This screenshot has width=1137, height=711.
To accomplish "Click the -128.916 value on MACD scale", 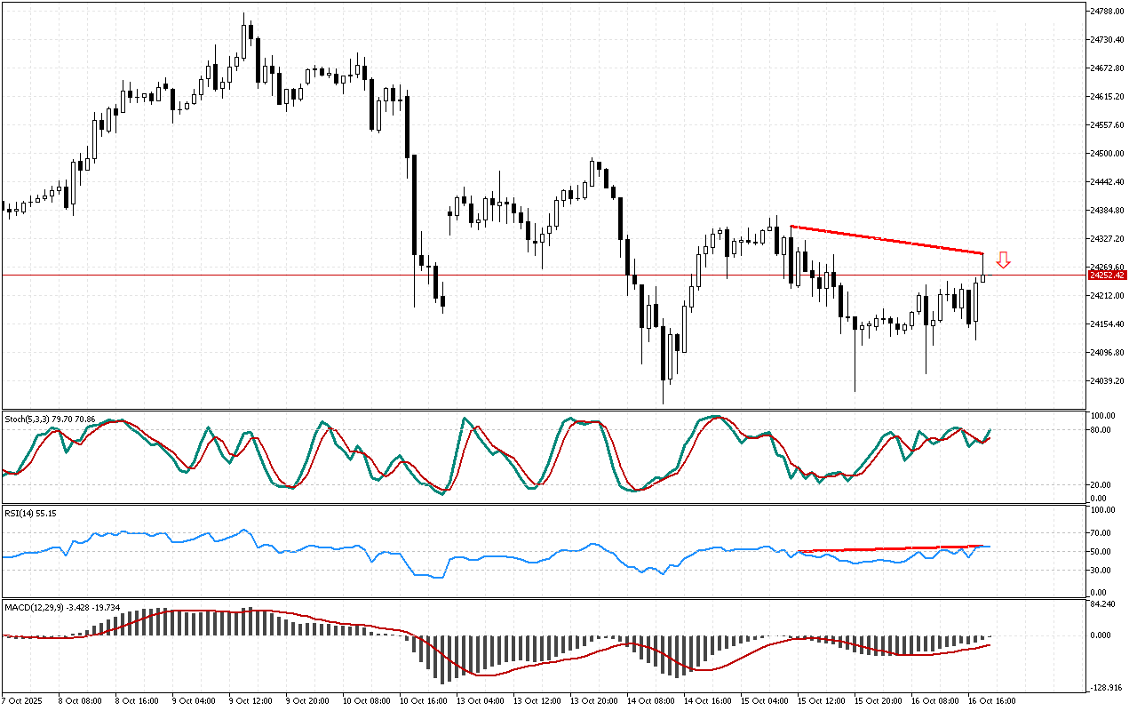I will pyautogui.click(x=1106, y=688).
